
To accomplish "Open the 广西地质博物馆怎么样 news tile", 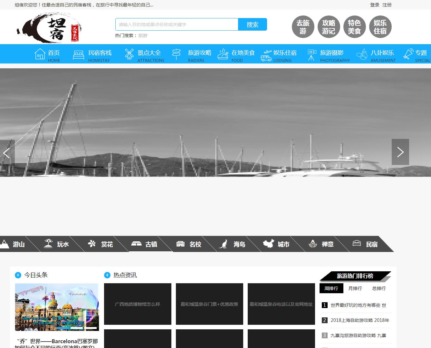I will 138,304.
